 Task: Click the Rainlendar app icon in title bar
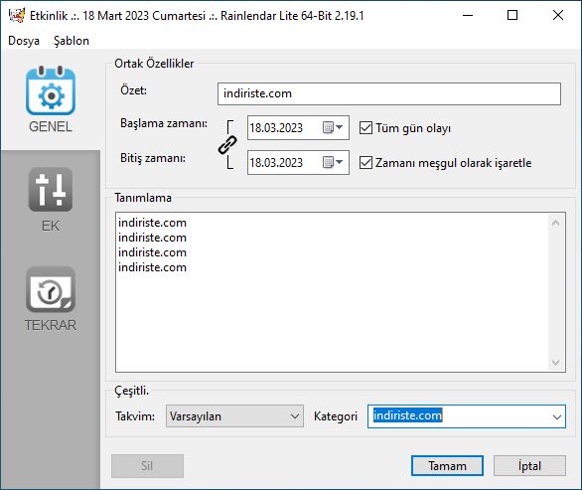click(x=16, y=15)
